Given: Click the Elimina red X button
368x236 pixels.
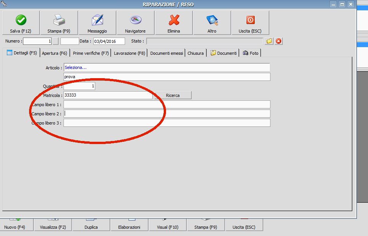Looking at the screenshot, I should (x=174, y=23).
